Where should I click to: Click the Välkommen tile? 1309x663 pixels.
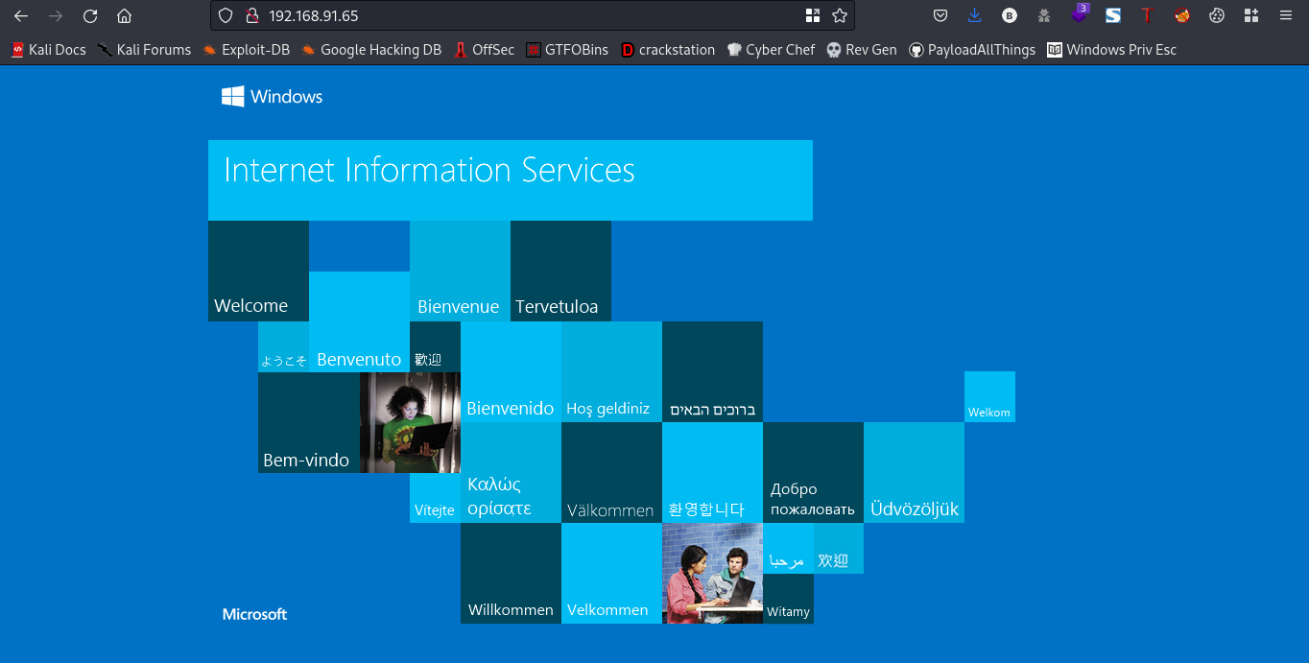tap(611, 472)
